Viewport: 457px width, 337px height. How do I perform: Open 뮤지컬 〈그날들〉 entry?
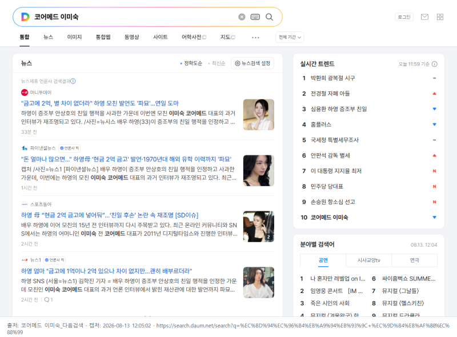click(x=400, y=291)
